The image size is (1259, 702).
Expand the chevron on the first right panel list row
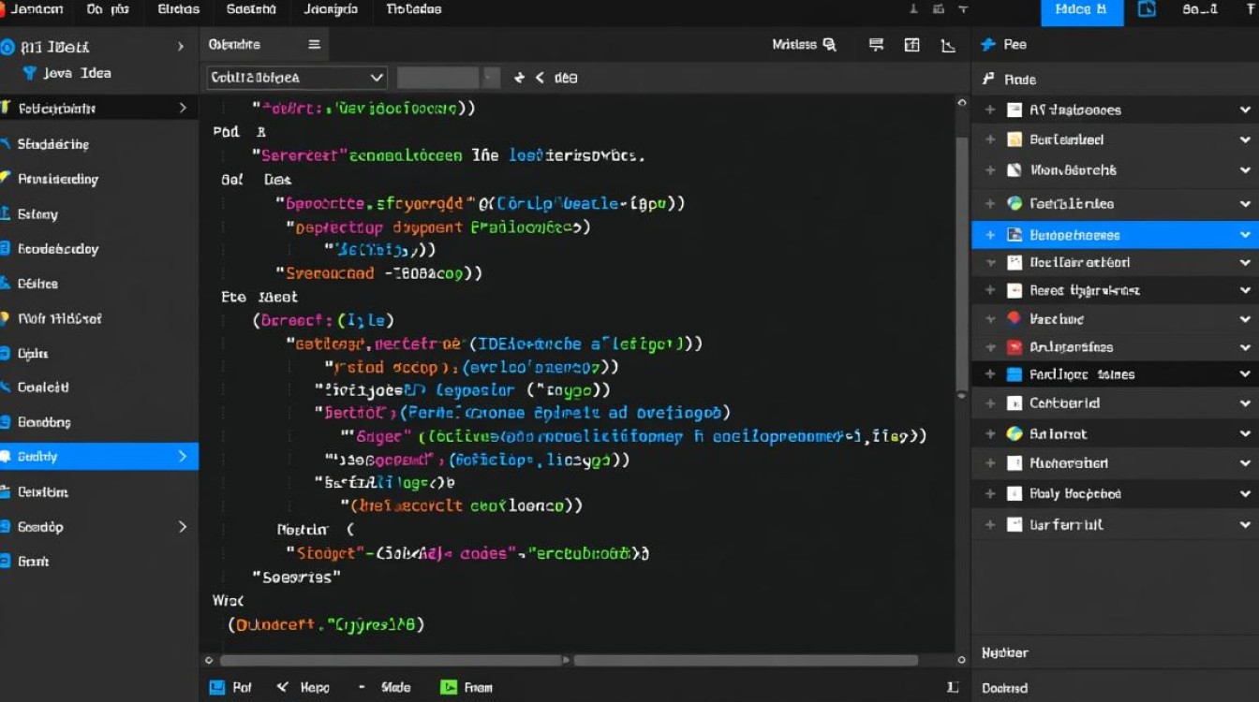coord(1245,110)
